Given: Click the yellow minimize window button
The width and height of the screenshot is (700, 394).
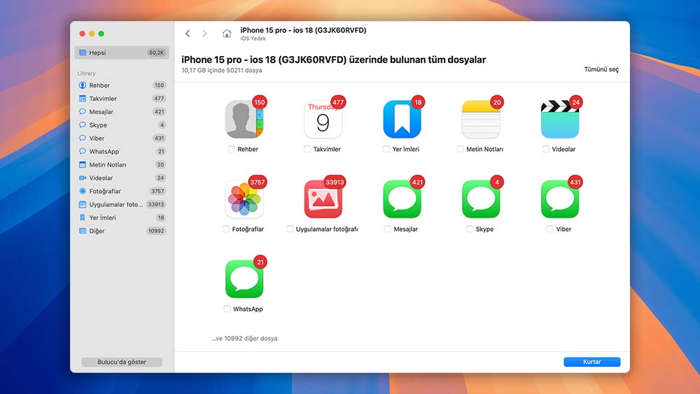Looking at the screenshot, I should pos(92,34).
